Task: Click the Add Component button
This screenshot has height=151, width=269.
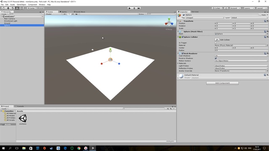Action: 222,83
